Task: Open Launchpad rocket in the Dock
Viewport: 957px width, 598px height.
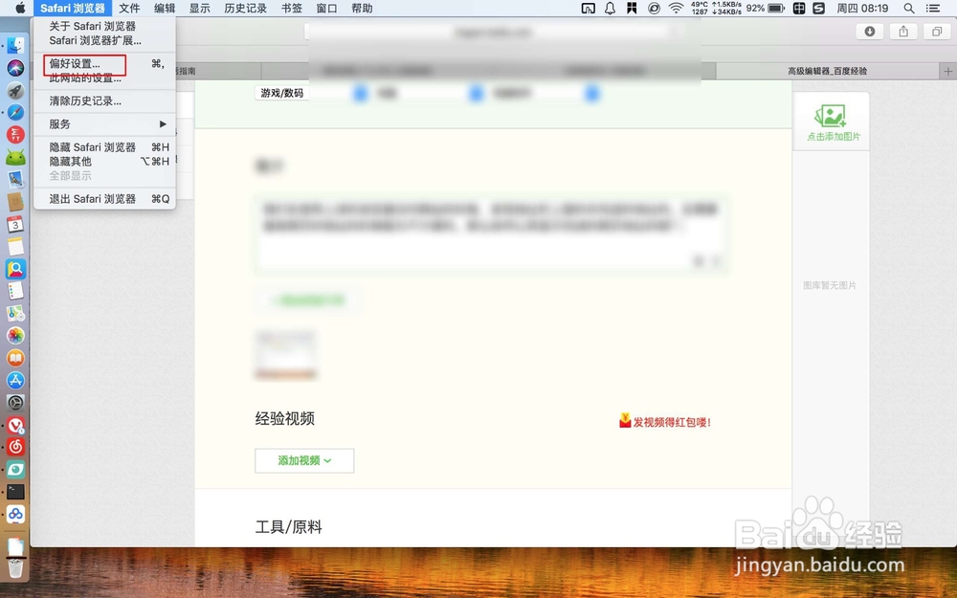Action: tap(16, 90)
